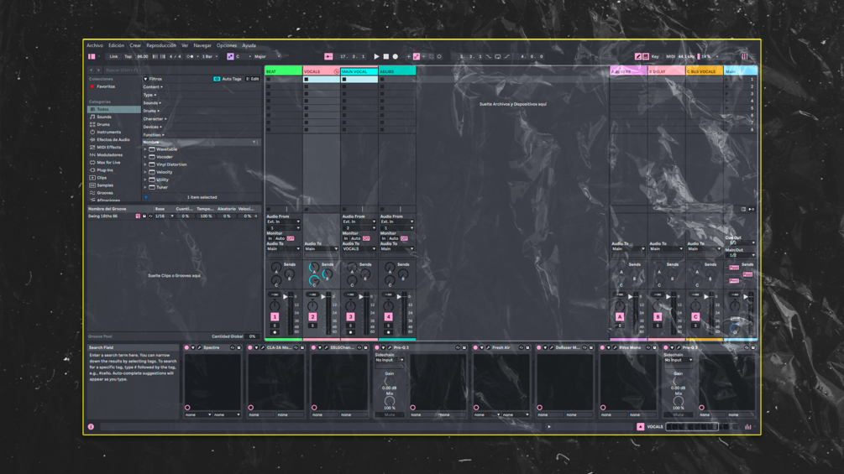This screenshot has width=844, height=474.
Task: Open the 1 Bar quantization dropdown
Action: pos(209,56)
